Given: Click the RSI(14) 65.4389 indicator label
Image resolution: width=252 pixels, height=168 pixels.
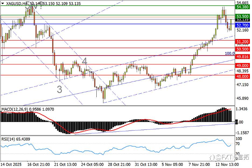Looking at the screenshot, I should 16,139.
